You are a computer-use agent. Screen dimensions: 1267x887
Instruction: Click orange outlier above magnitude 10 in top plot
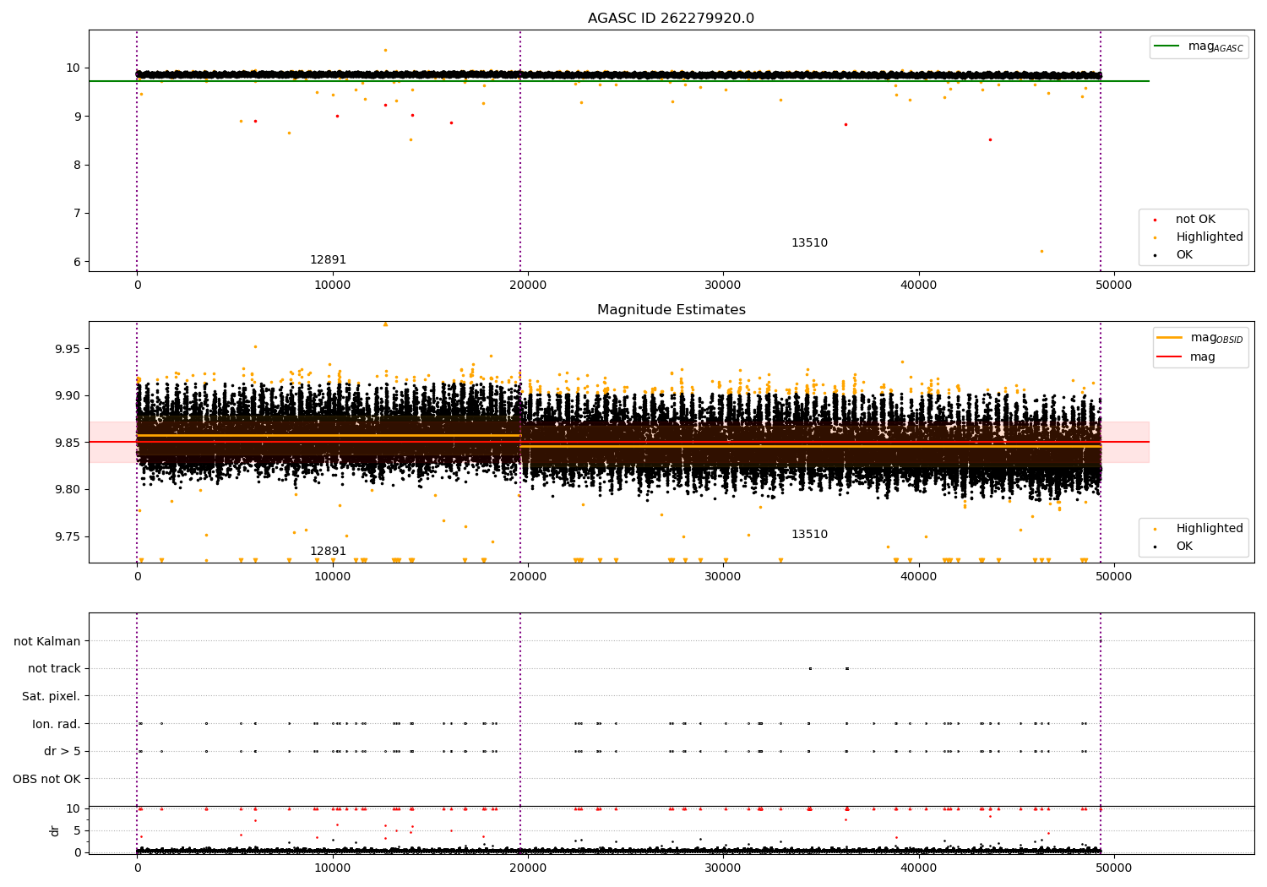tap(385, 50)
